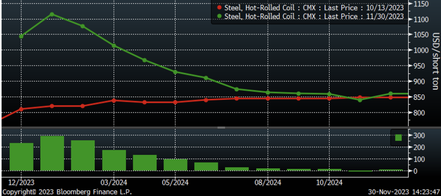Click the red line's first data point at 12/2023
The image size is (441, 196).
coord(21,109)
